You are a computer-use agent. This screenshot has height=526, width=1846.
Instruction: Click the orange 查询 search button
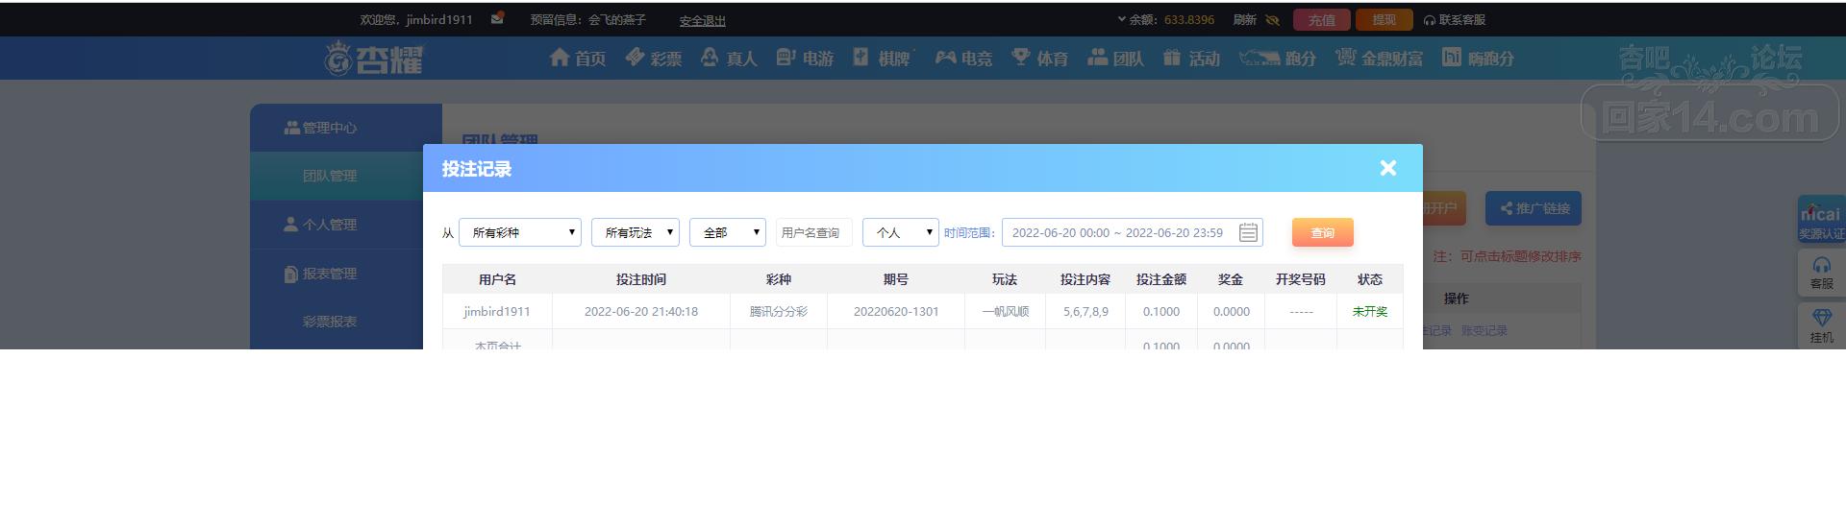click(1322, 232)
